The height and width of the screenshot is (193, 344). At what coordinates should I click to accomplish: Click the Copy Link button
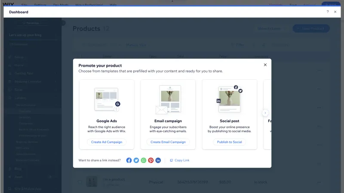(x=180, y=160)
